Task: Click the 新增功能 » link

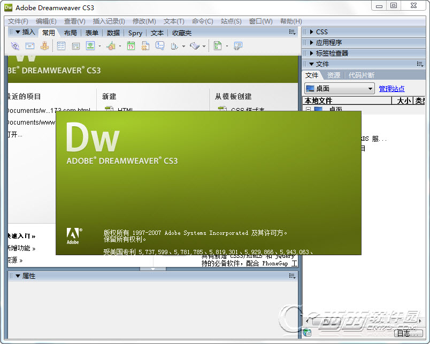Action: coord(21,248)
